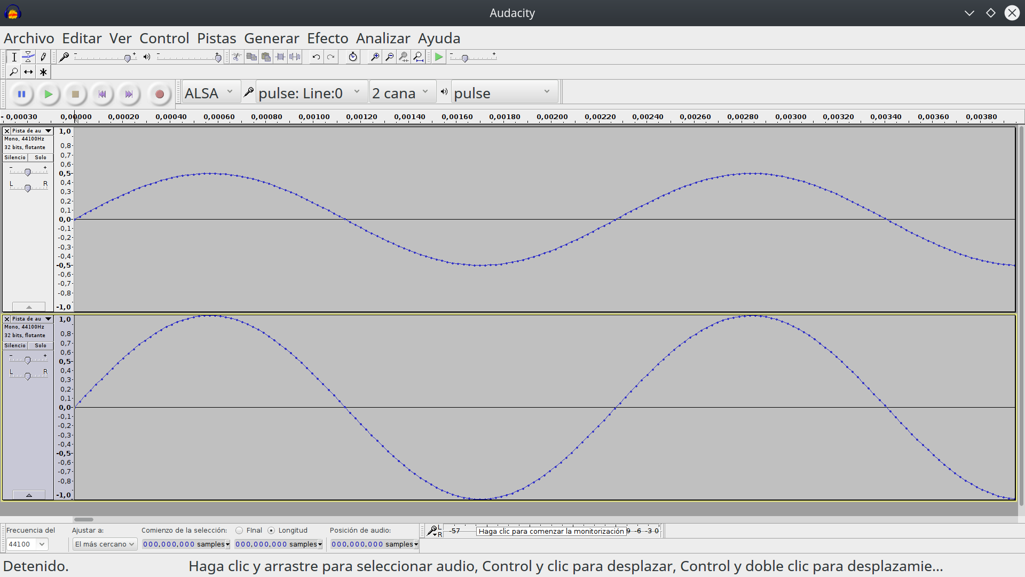Viewport: 1025px width, 577px height.
Task: Close the first track with X
Action: point(7,131)
